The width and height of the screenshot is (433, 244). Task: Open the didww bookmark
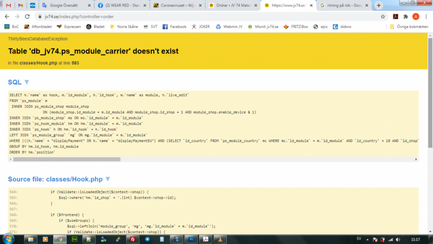pyautogui.click(x=342, y=27)
